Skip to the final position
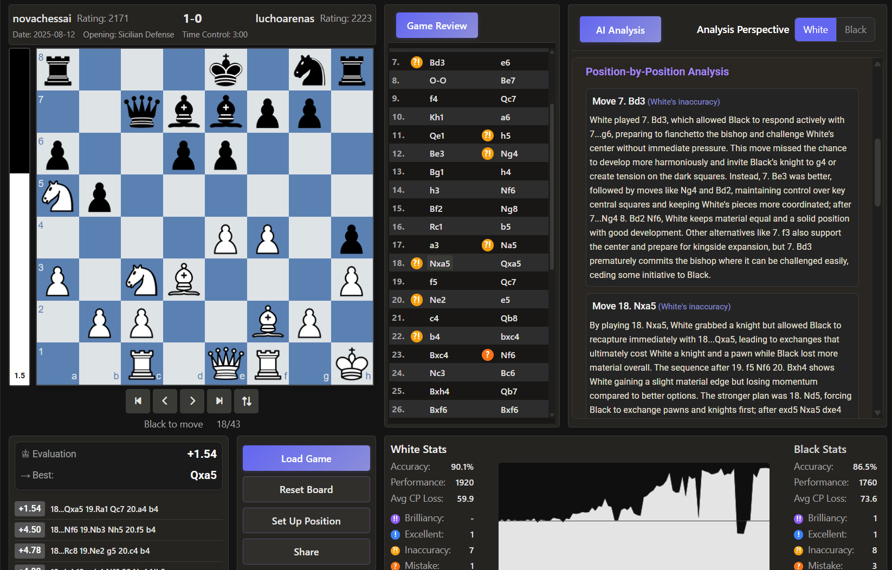The width and height of the screenshot is (892, 570). point(219,401)
